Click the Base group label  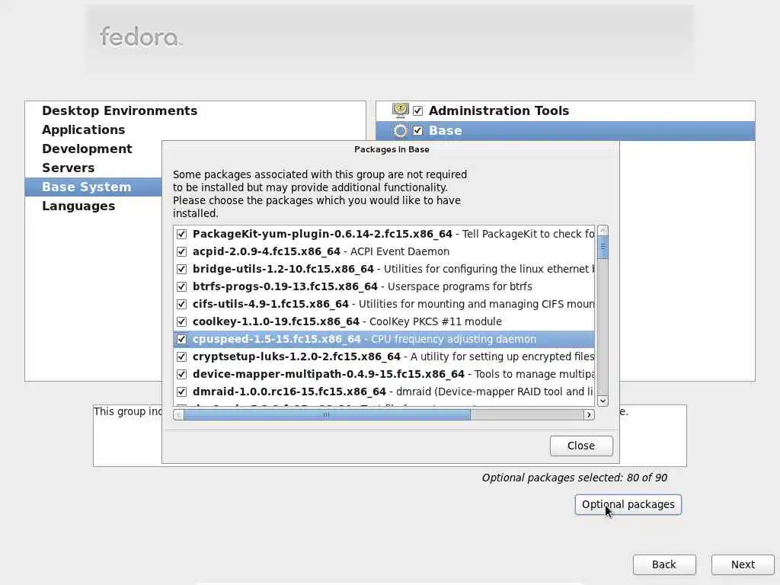(446, 131)
